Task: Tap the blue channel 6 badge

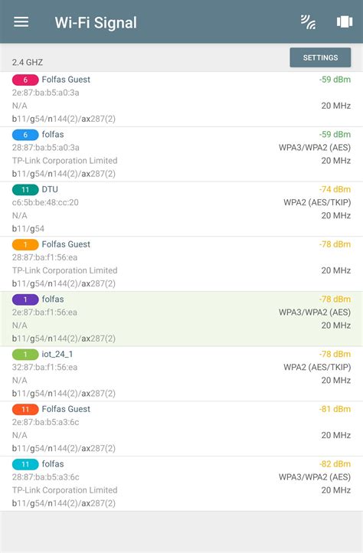Action: click(x=25, y=135)
